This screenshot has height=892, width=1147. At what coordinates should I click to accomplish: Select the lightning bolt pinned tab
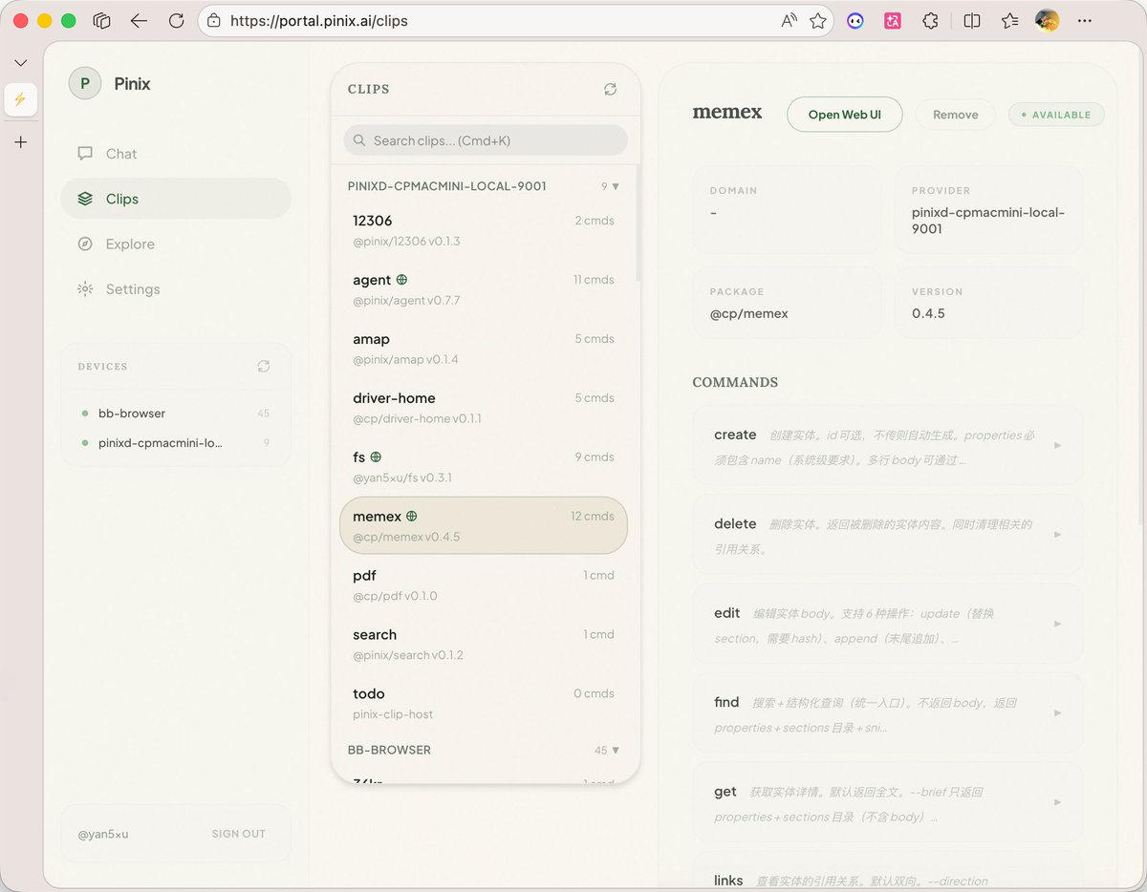21,99
